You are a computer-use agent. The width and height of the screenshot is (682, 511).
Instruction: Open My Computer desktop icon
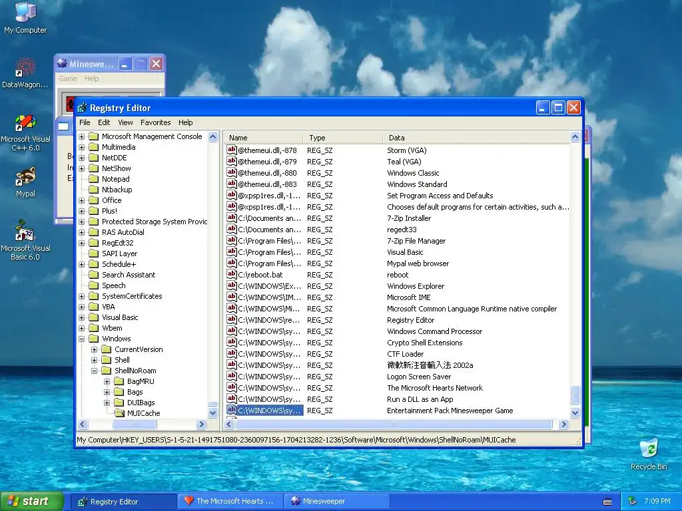pos(25,17)
